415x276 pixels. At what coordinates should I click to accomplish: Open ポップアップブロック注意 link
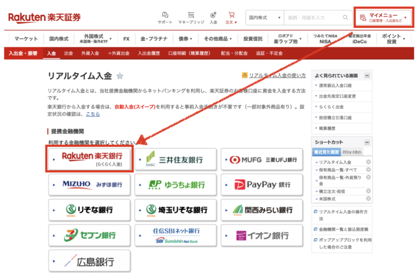(345, 243)
